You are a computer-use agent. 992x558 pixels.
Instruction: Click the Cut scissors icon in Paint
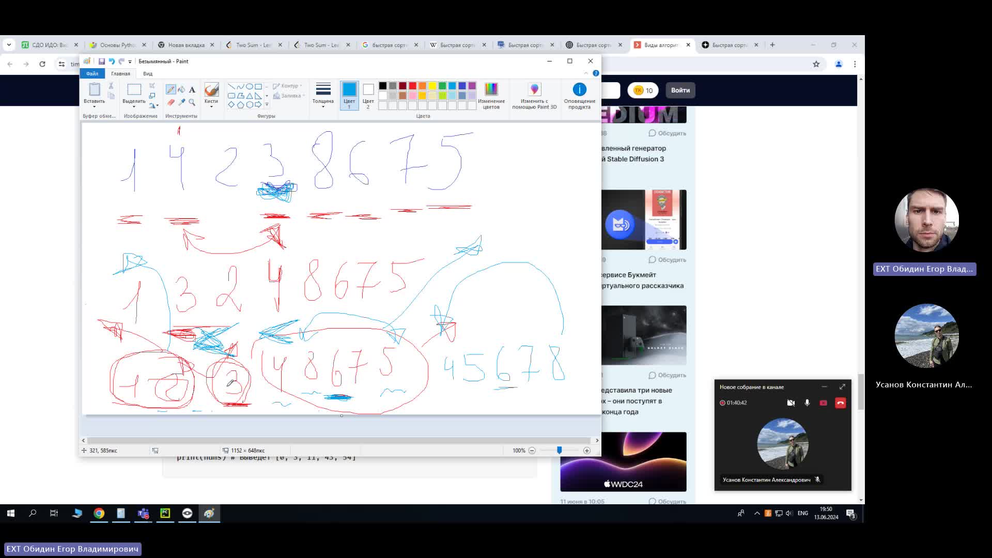(111, 86)
